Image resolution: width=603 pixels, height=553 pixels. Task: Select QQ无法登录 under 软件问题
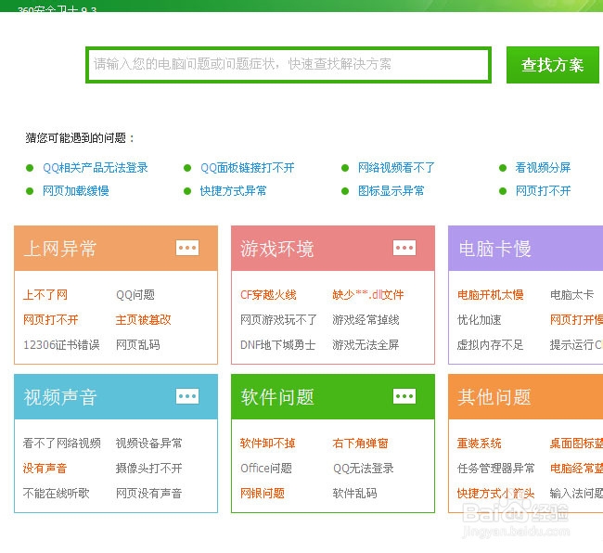pos(364,469)
